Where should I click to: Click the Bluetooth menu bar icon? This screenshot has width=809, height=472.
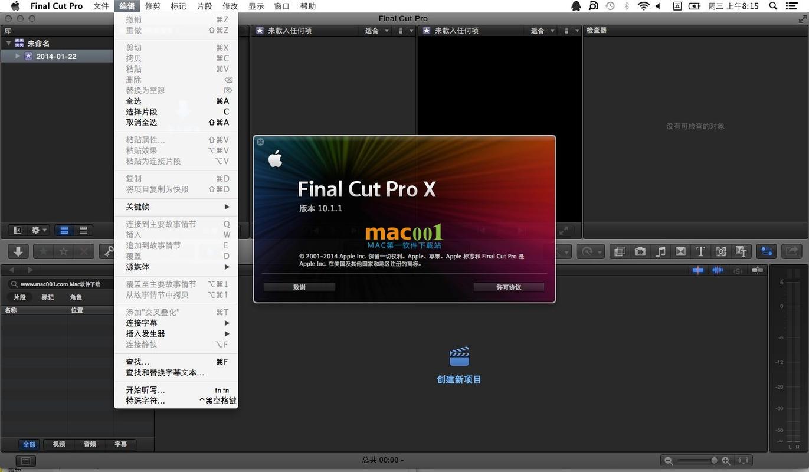coord(627,6)
